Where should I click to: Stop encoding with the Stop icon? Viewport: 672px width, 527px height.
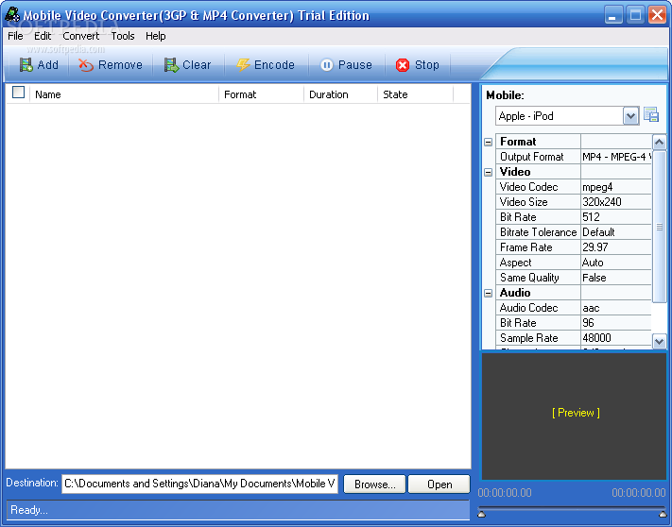tap(403, 65)
